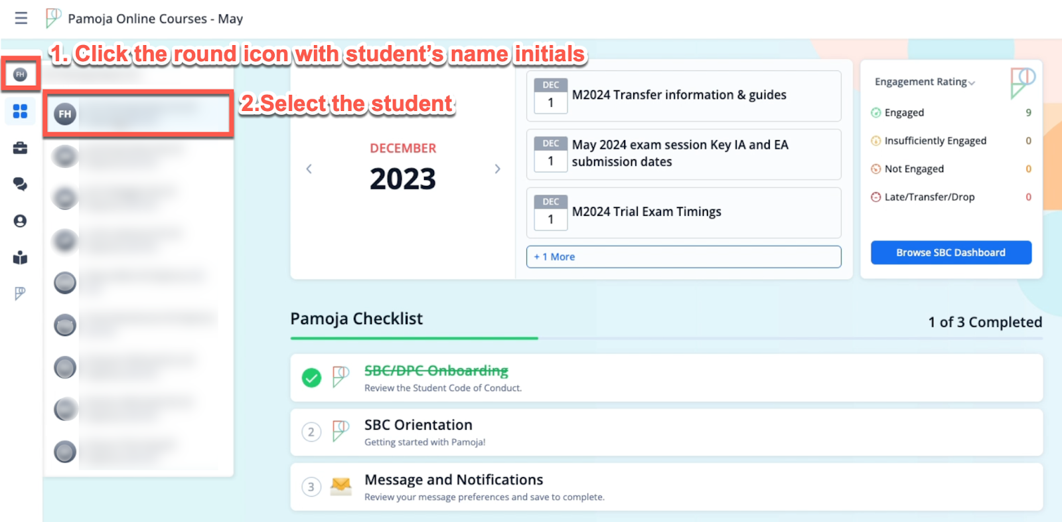Open the briefcase icon in sidebar

(x=20, y=148)
